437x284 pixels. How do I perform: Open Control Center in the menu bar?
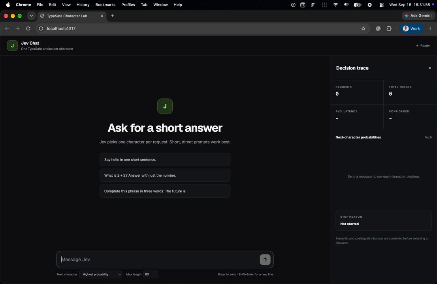382,5
